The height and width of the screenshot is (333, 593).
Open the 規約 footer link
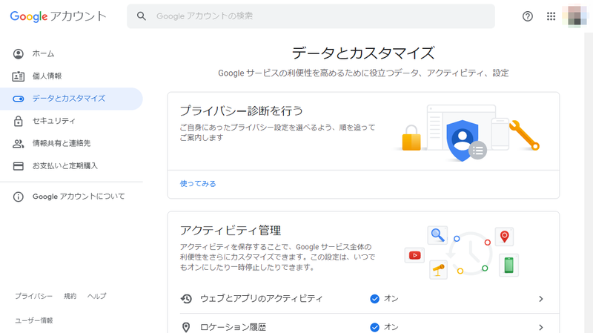click(70, 297)
